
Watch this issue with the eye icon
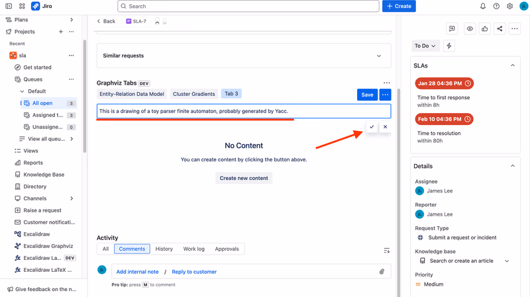pos(470,28)
